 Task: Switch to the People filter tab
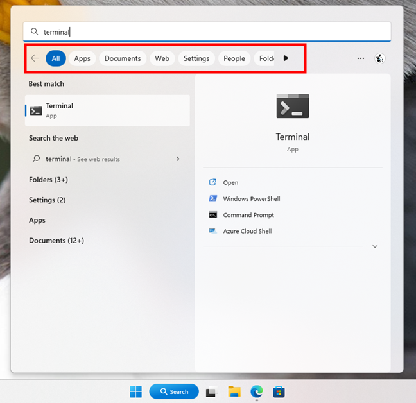[x=234, y=58]
